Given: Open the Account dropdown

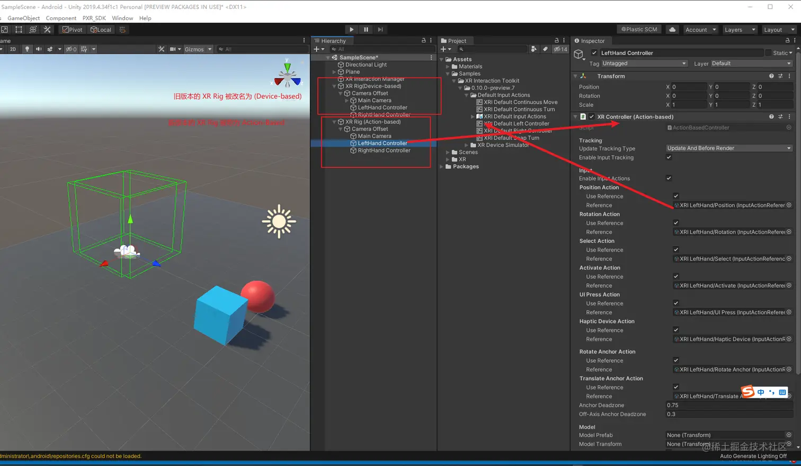Looking at the screenshot, I should click(700, 30).
